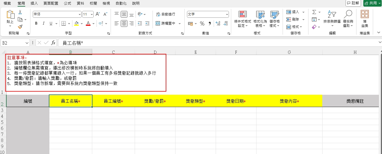Open the 公式 ribbon tab
The height and width of the screenshot is (154, 382).
[67, 3]
